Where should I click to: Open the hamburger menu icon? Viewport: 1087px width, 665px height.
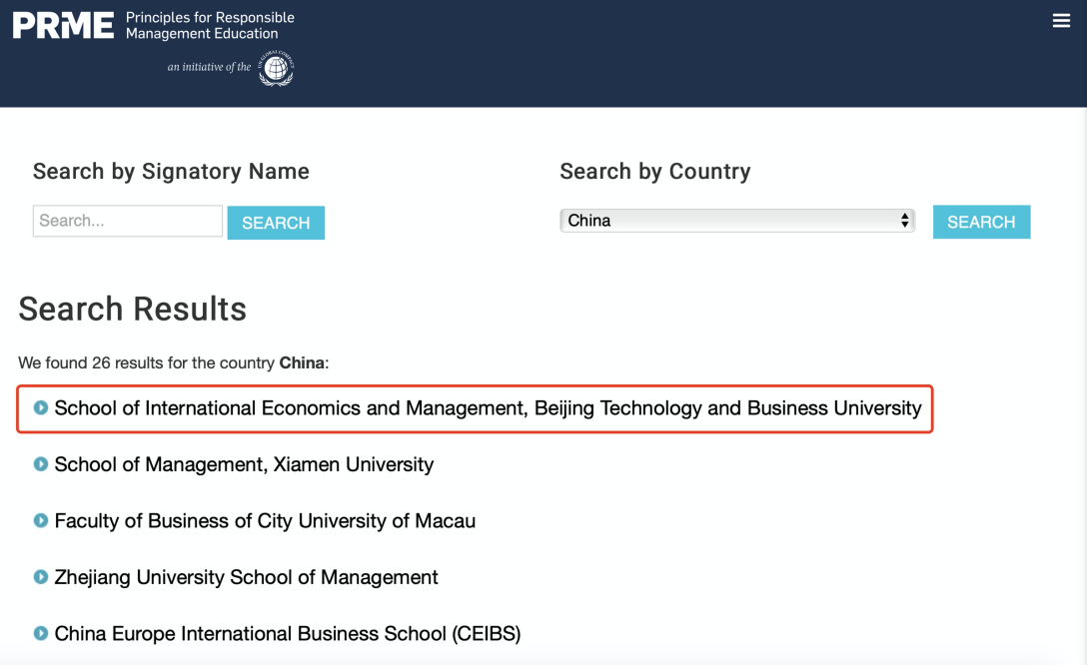click(1061, 21)
